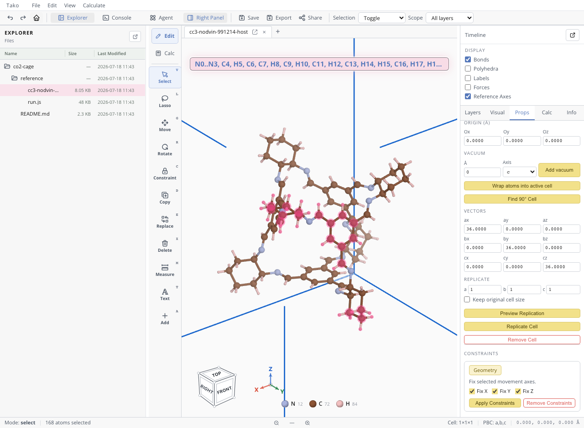Open the Edit menu
584x428 pixels.
click(x=52, y=5)
